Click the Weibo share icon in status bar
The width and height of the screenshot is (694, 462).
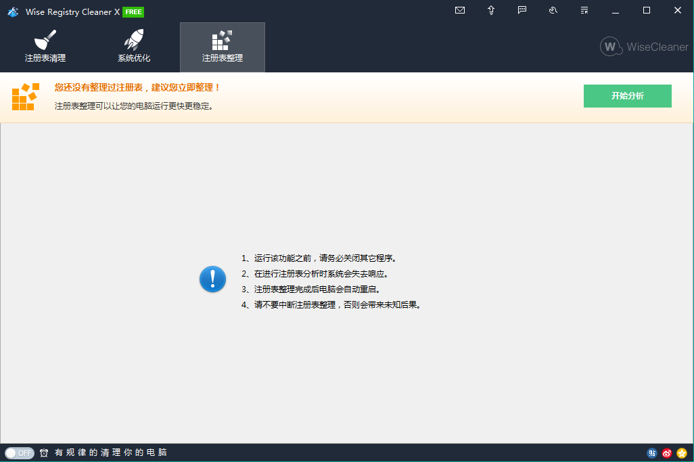[x=667, y=453]
